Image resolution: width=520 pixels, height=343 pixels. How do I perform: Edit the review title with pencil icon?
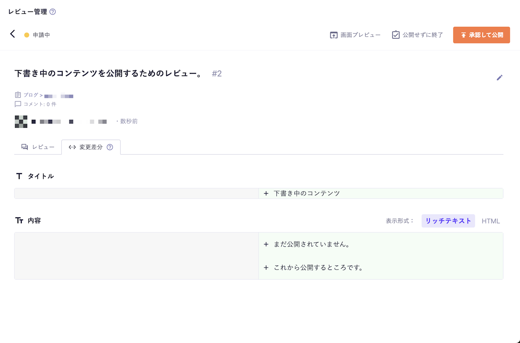tap(500, 78)
